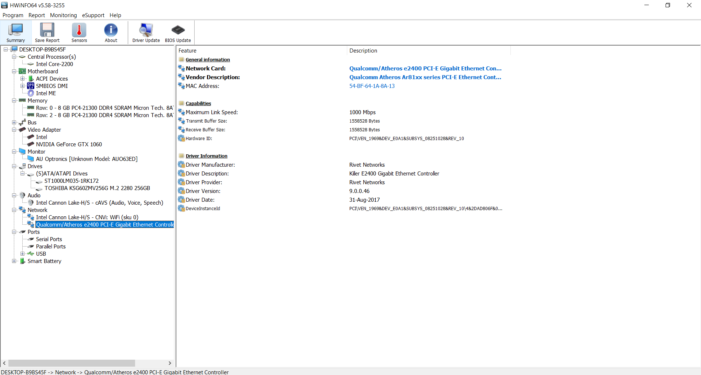Screen dimensions: 701x375
Task: Select AU Optronics monitor entry
Action: (87, 159)
